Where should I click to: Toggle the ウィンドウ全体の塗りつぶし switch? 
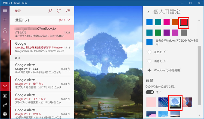tap(150, 92)
